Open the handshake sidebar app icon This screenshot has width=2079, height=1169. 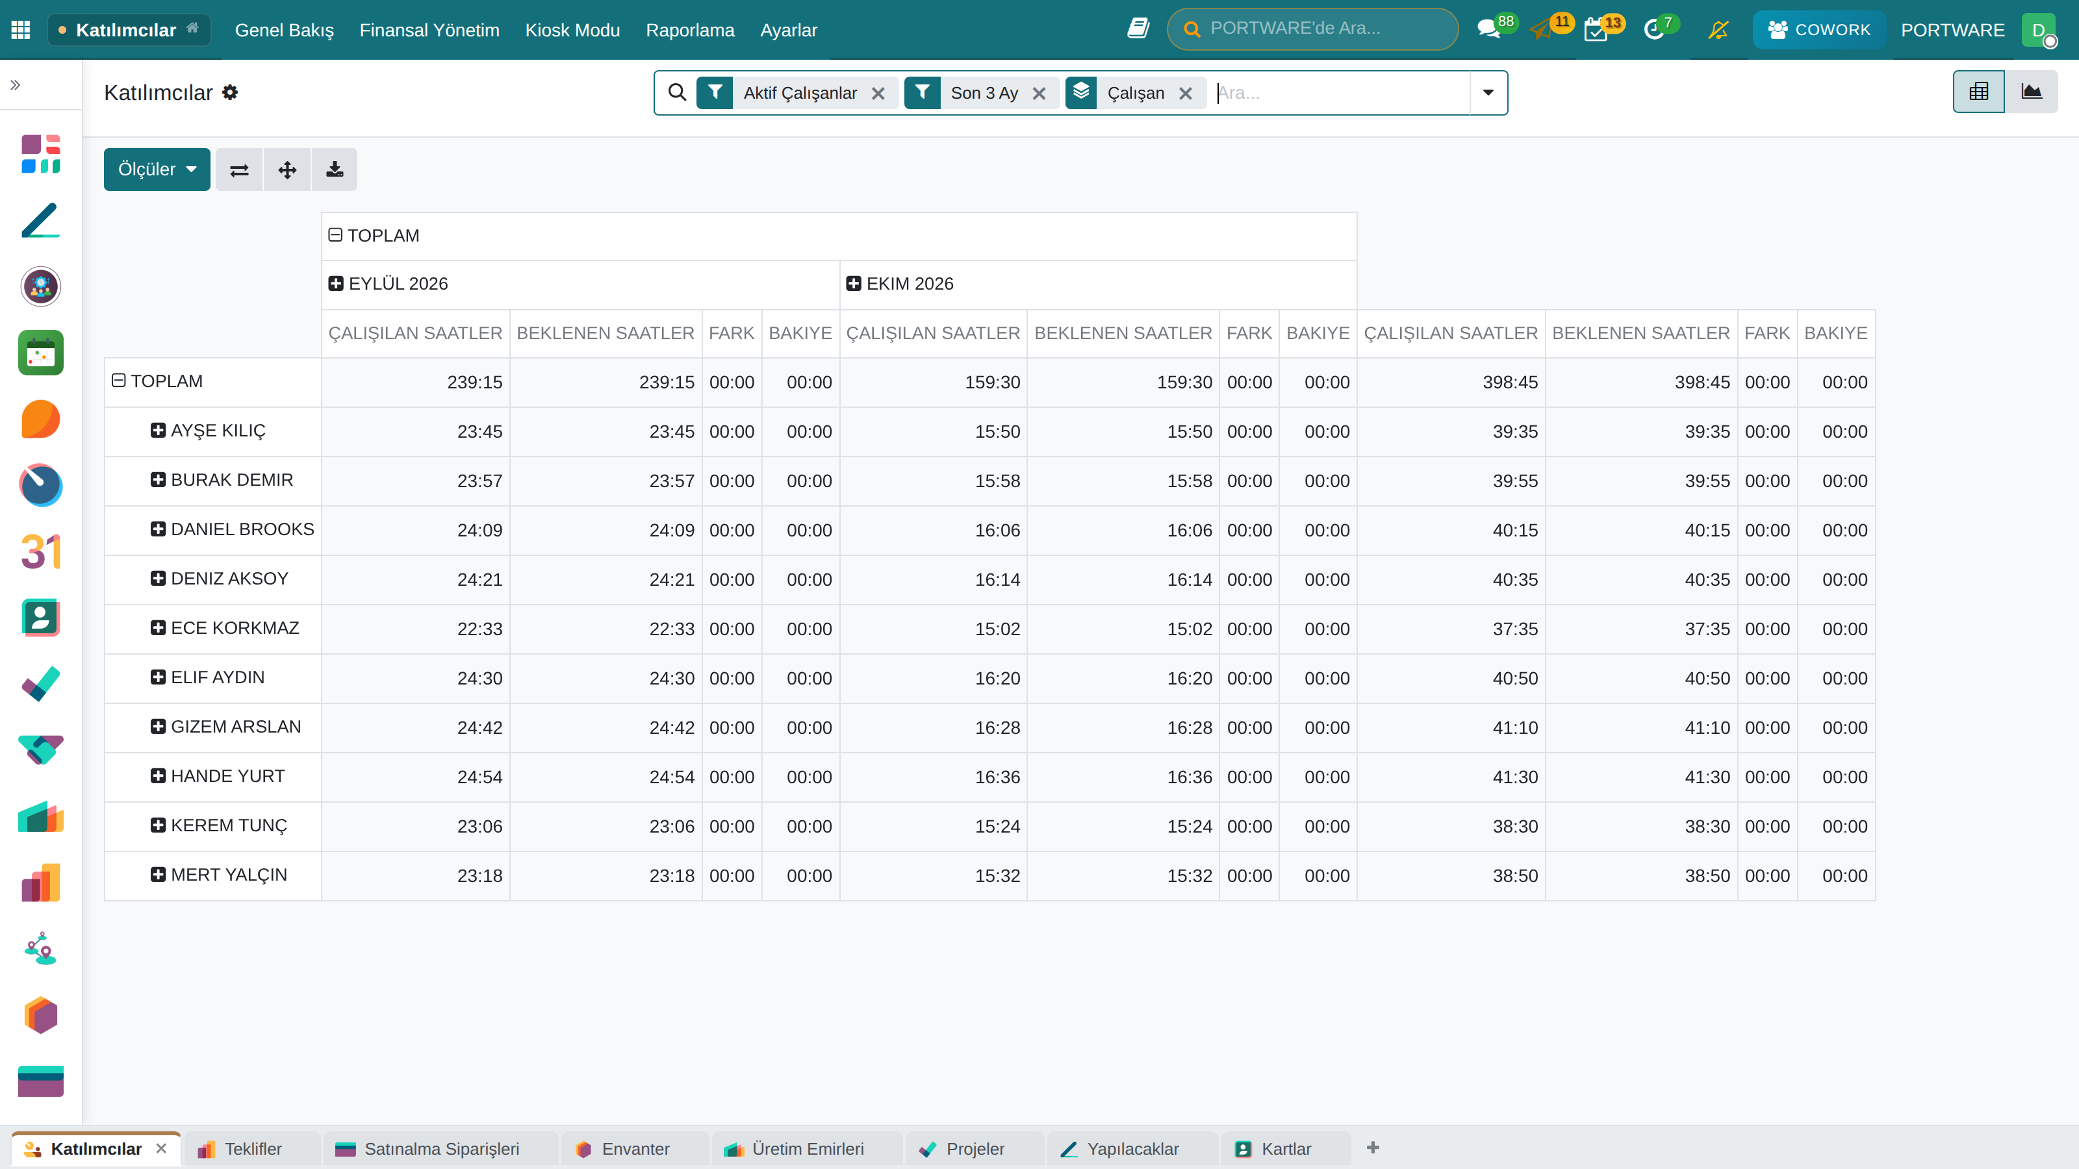click(x=40, y=750)
